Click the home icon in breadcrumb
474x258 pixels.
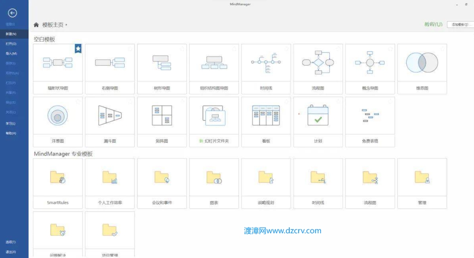(36, 25)
